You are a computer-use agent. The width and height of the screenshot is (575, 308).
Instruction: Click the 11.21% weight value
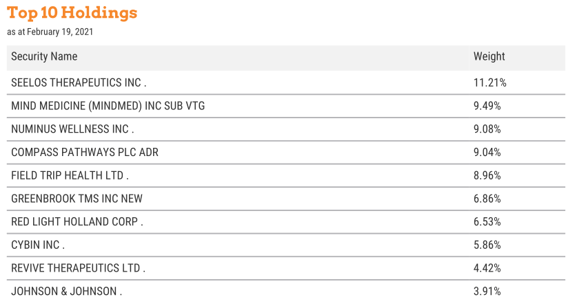coord(490,83)
